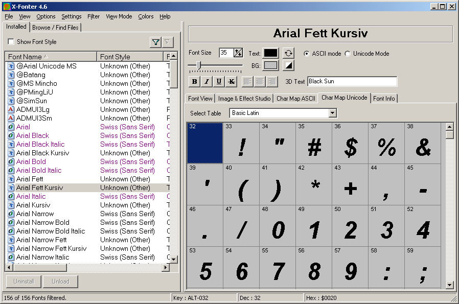459x304 pixels.
Task: Click the Arial Black Kursiv font icon
Action: click(11, 153)
